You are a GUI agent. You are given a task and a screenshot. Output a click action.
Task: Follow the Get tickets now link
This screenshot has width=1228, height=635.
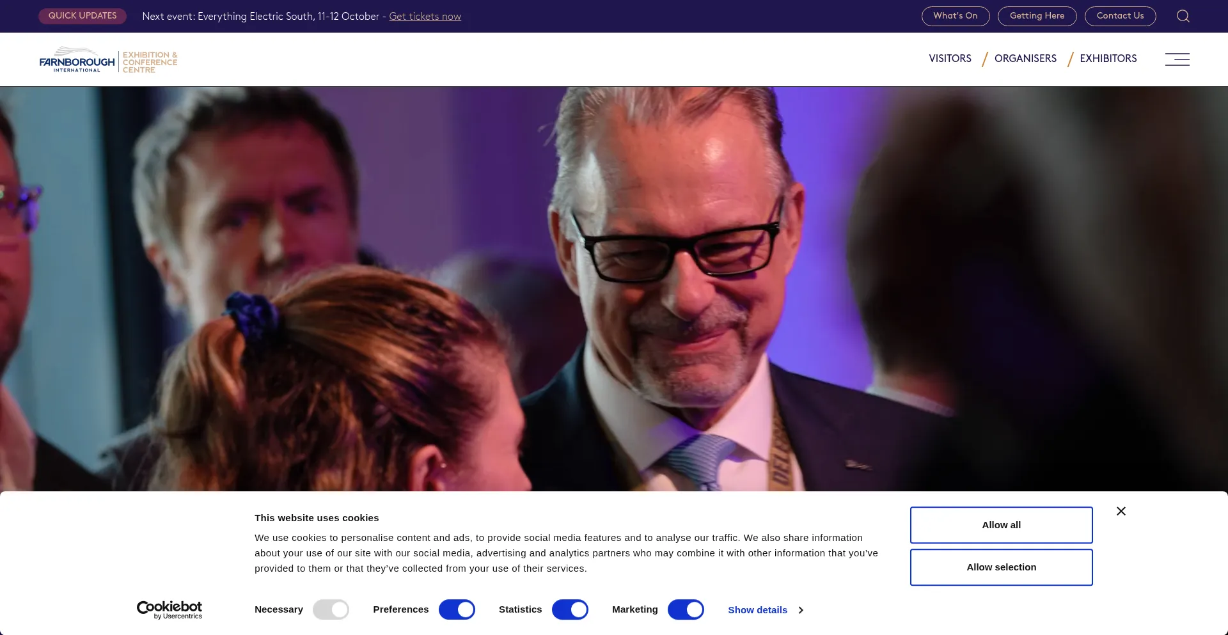(425, 17)
